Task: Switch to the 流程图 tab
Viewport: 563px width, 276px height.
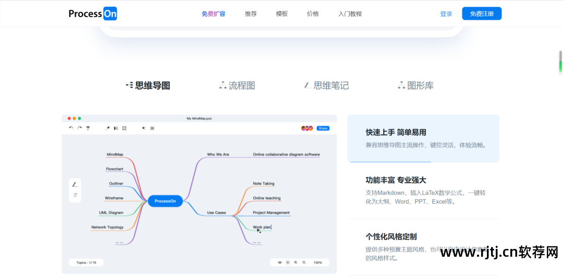Action: click(x=237, y=85)
